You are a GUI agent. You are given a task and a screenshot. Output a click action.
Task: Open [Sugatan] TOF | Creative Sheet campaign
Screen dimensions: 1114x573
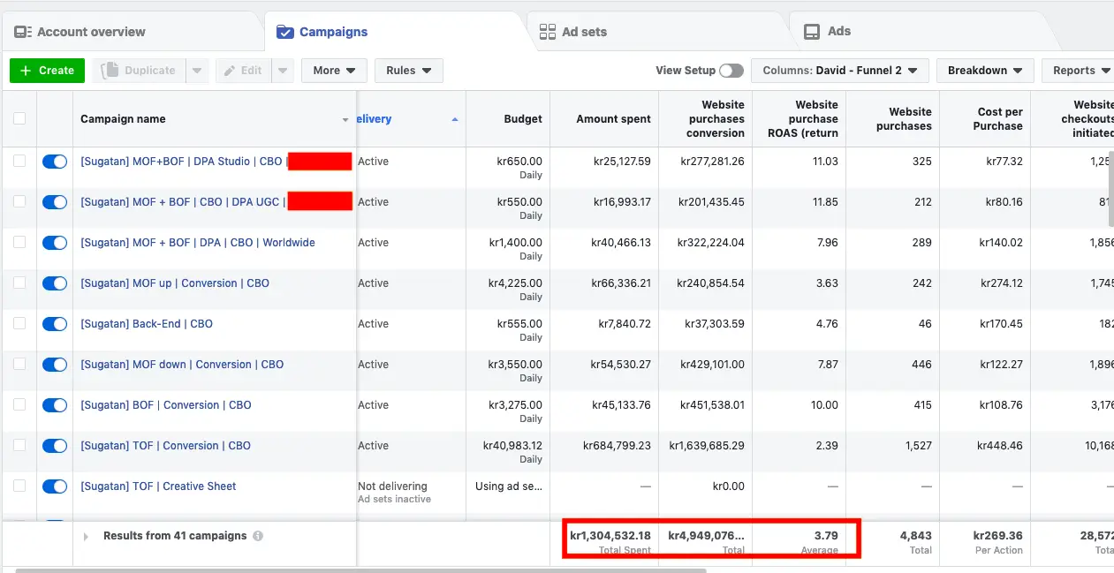(x=158, y=486)
